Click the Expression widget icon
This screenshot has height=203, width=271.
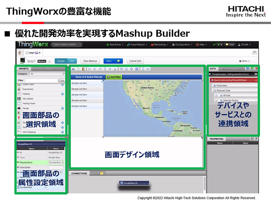[19, 90]
